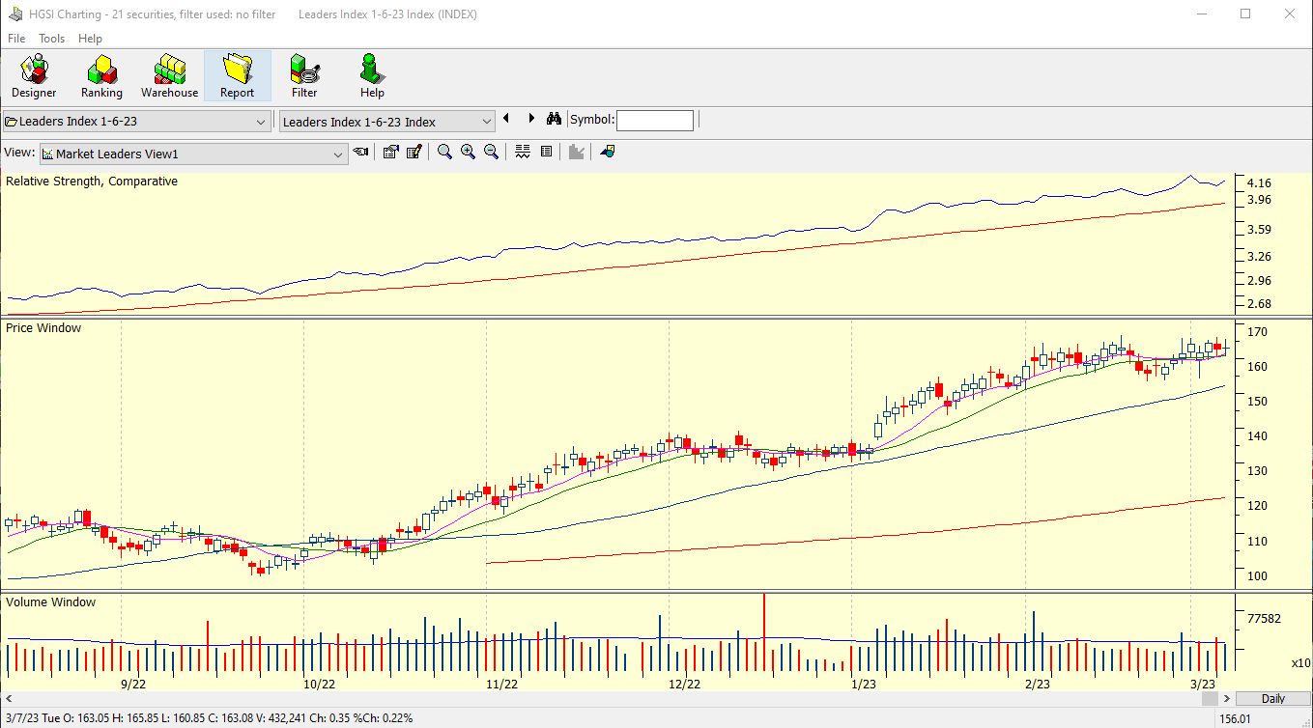Image resolution: width=1313 pixels, height=728 pixels.
Task: Click the wavy lines chart icon
Action: [x=523, y=152]
